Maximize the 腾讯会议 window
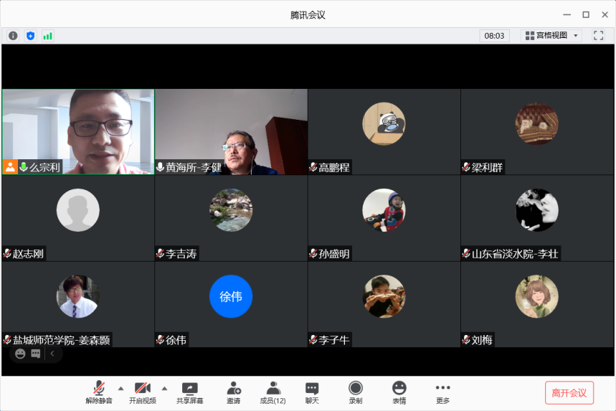This screenshot has width=616, height=411. pos(586,14)
